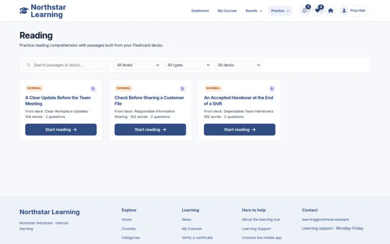Click passage icon on Clear Update card
This screenshot has width=390, height=244.
93,89
